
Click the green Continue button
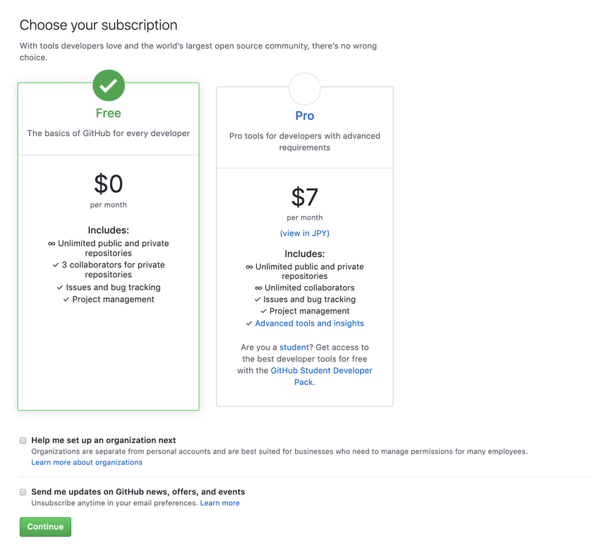coord(45,527)
